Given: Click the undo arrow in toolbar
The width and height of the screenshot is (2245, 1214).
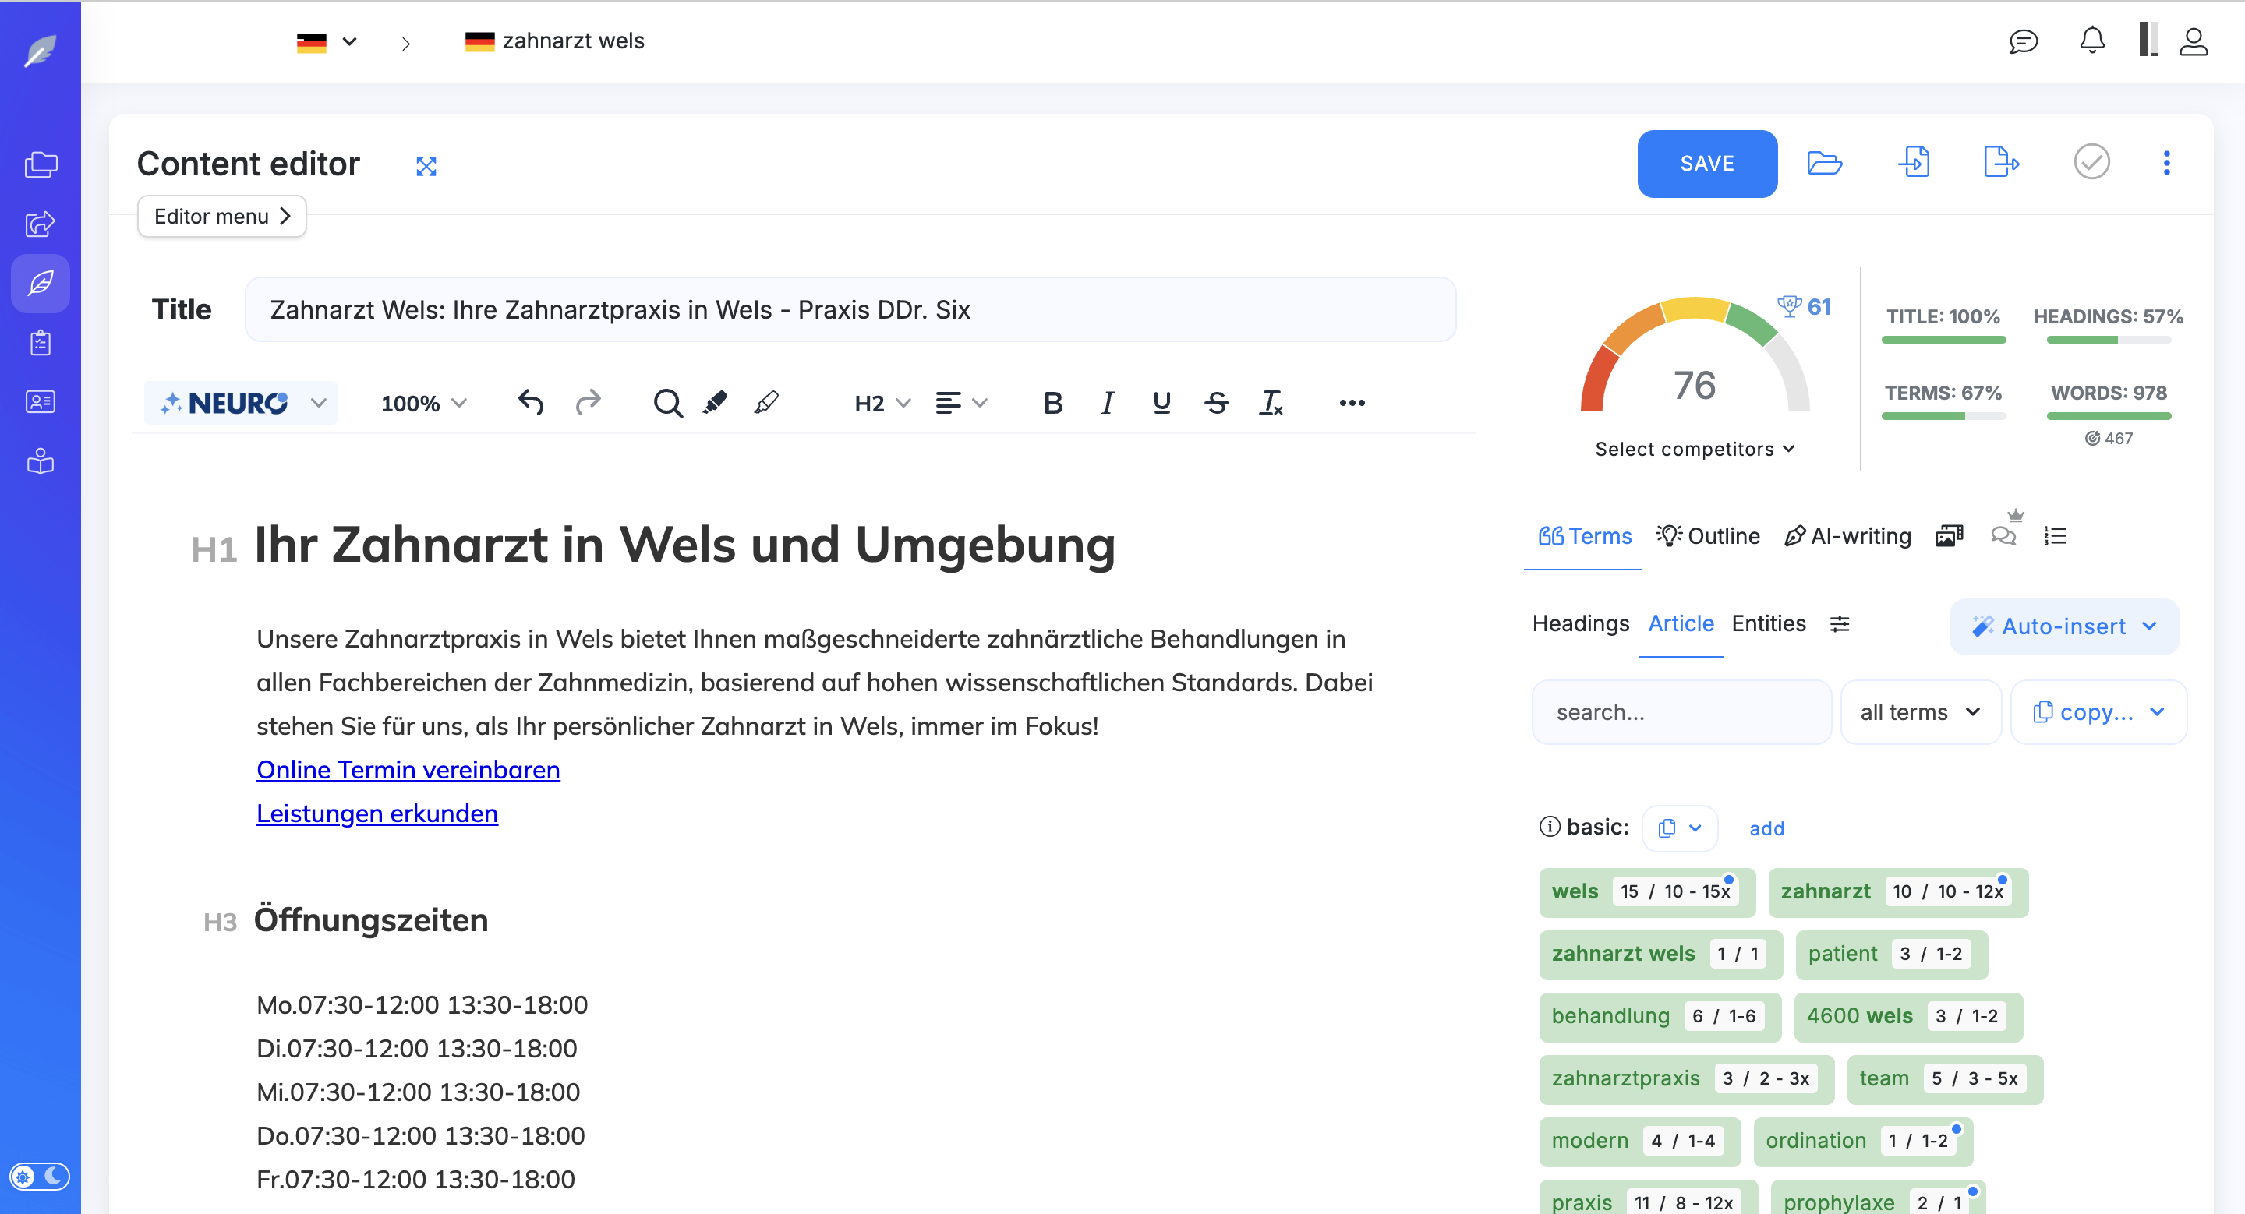Looking at the screenshot, I should point(530,402).
